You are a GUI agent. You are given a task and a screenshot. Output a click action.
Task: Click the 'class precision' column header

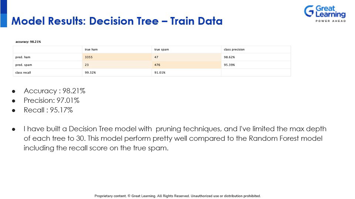[x=234, y=49]
